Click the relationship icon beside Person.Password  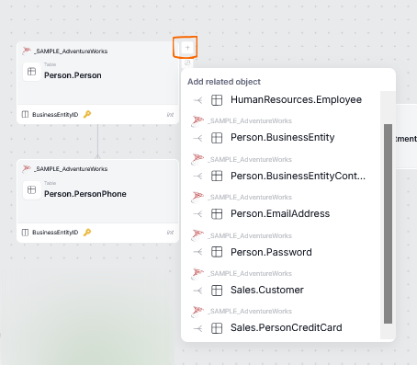click(x=198, y=252)
